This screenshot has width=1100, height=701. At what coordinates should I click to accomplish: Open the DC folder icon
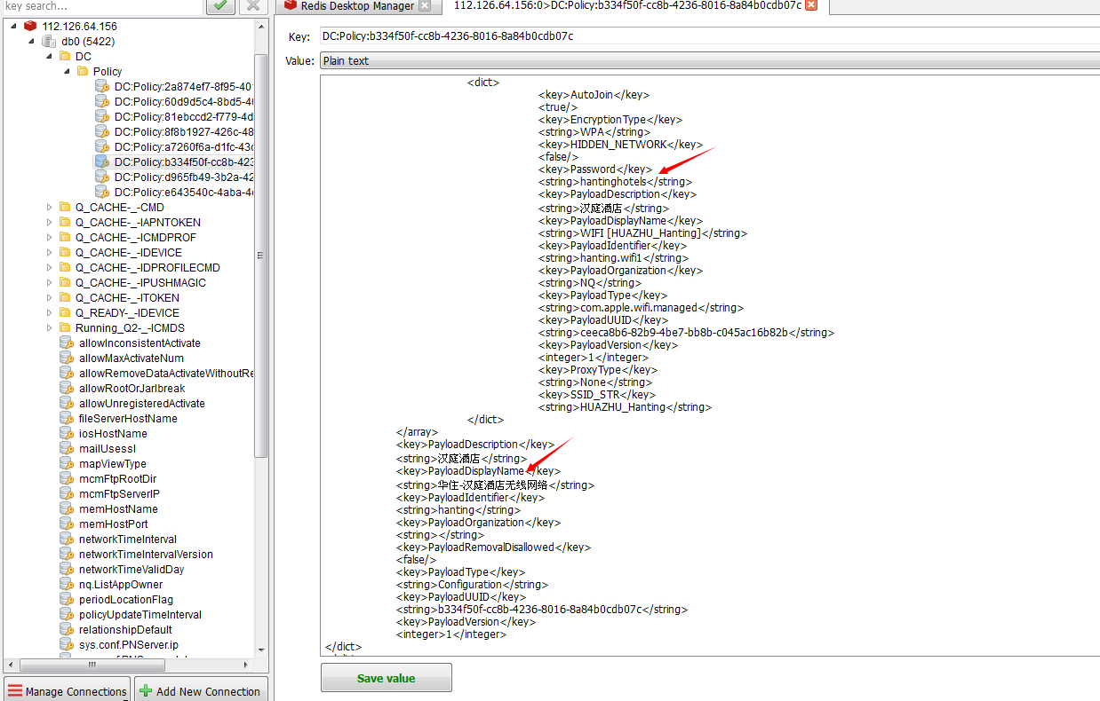(65, 56)
